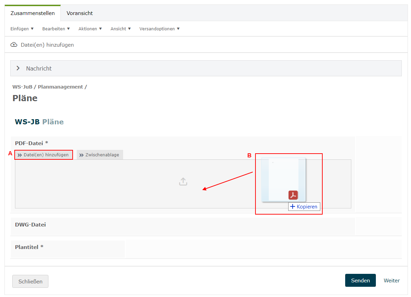Viewport: 411px width, 297px height.
Task: Open Planmanagement in the breadcrumb path
Action: click(60, 87)
